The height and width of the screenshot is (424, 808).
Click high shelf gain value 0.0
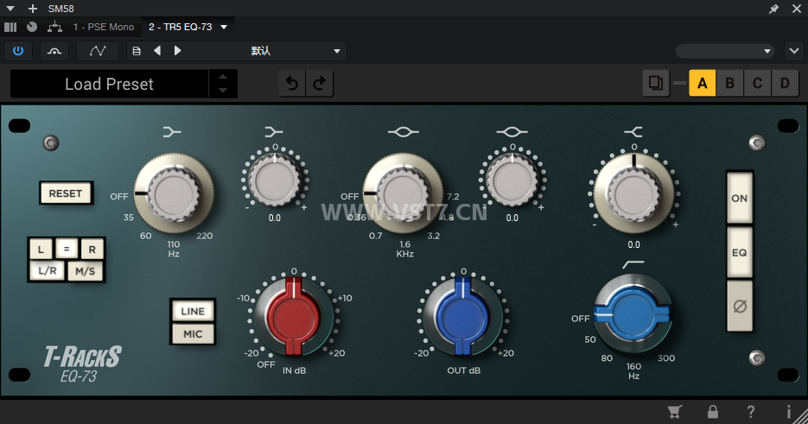[633, 244]
